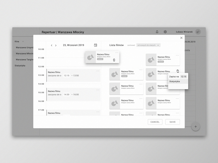The width and height of the screenshot is (218, 163).
Task: Click Łukasz Winiarski's profile avatar
Action: pos(198,32)
